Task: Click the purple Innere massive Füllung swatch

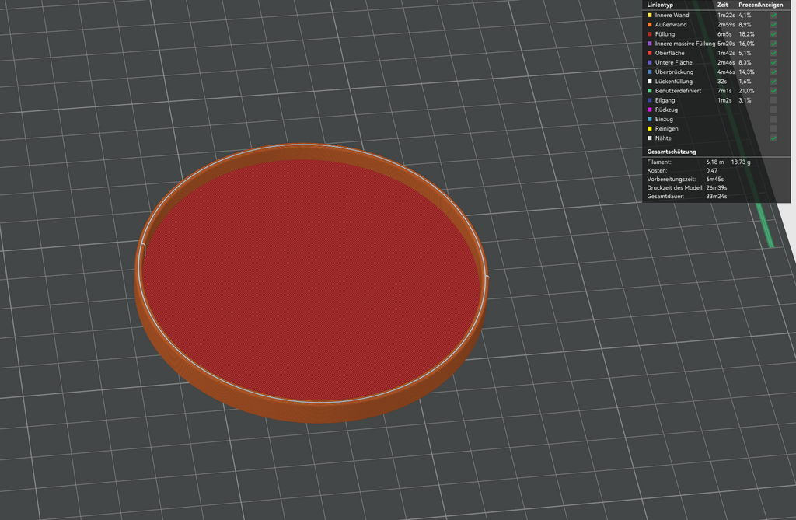Action: coord(649,44)
